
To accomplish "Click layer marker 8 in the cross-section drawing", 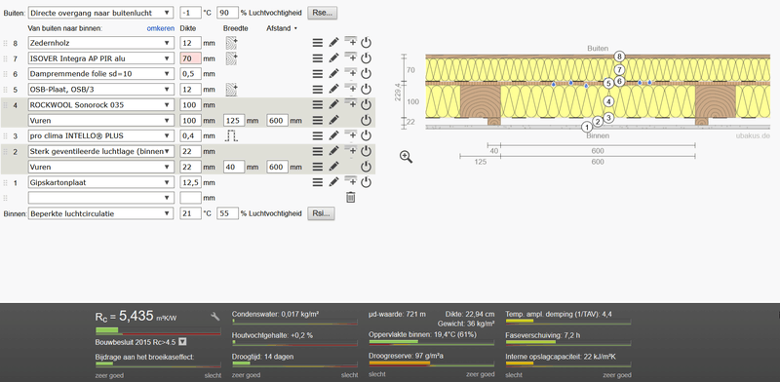I will [619, 57].
